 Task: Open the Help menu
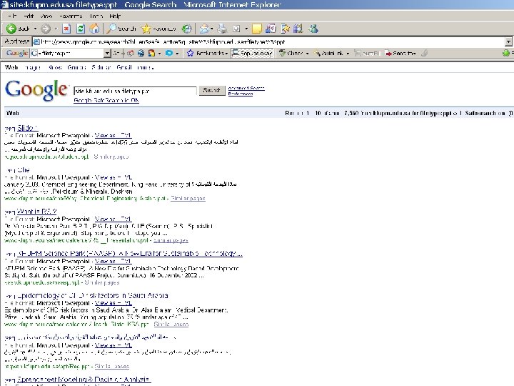pos(115,16)
